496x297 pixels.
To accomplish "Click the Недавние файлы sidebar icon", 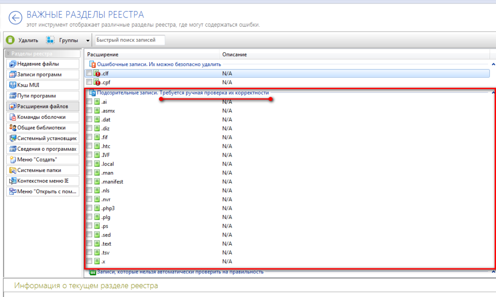I will pyautogui.click(x=13, y=64).
